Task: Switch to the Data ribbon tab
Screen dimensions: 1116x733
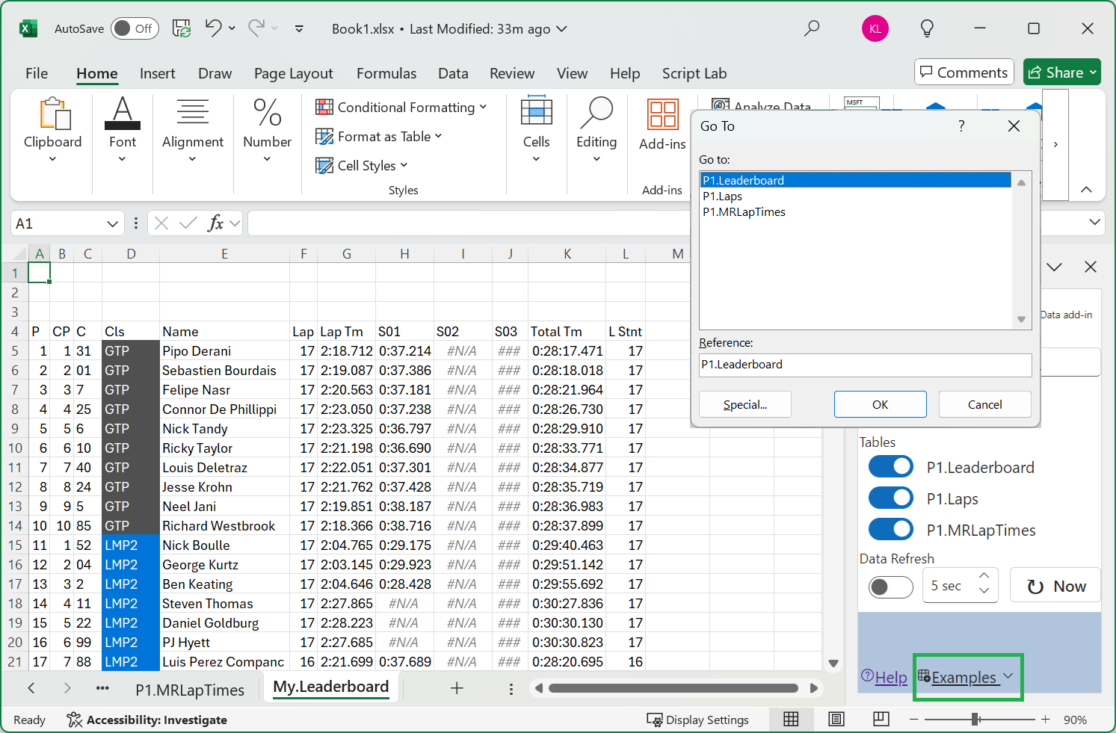Action: pyautogui.click(x=453, y=73)
